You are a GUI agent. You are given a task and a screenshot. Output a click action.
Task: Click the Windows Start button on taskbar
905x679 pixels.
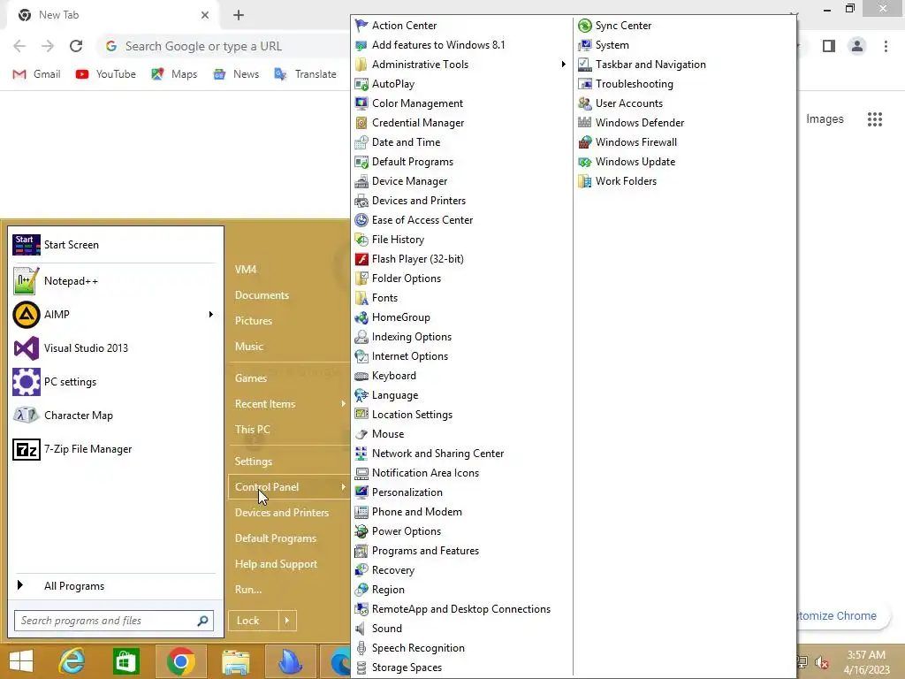pyautogui.click(x=21, y=661)
